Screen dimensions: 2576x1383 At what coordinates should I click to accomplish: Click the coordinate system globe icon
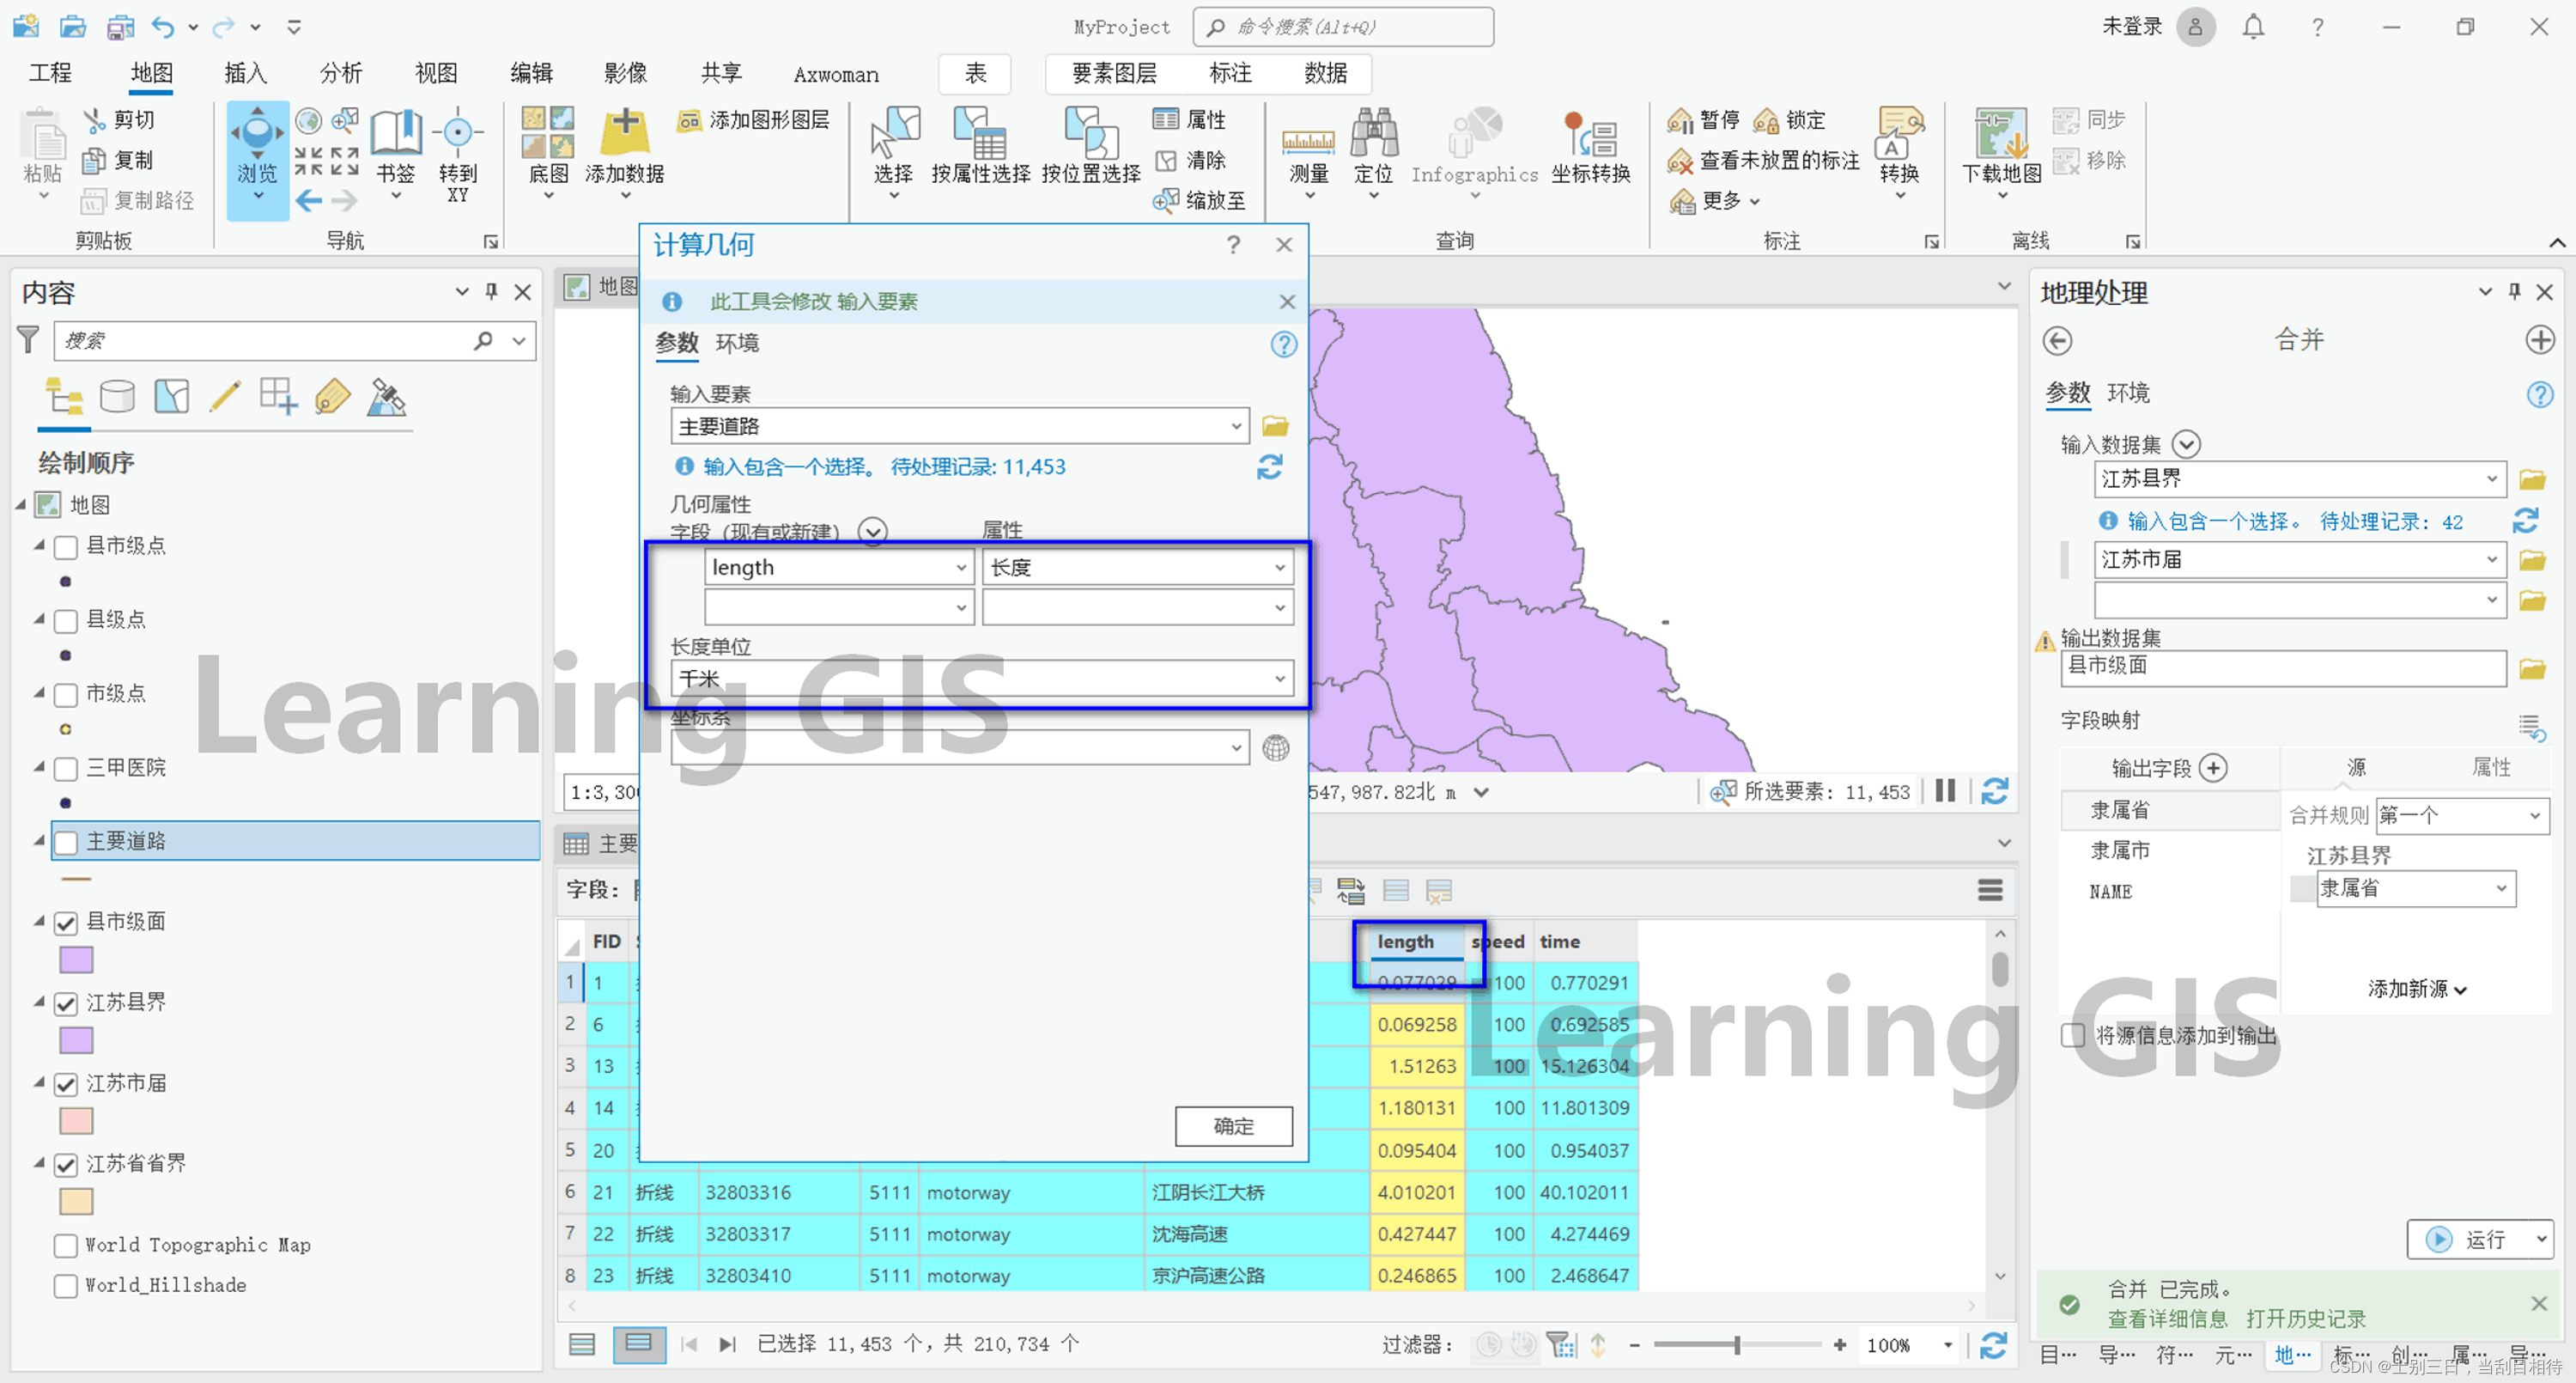[x=1275, y=748]
